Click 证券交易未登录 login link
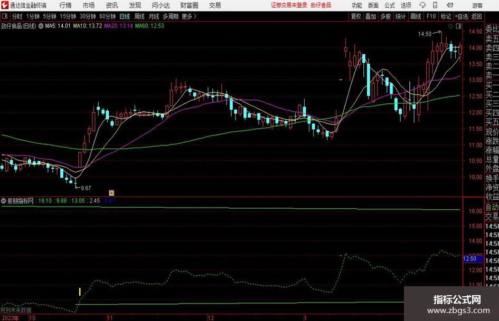 pos(289,5)
